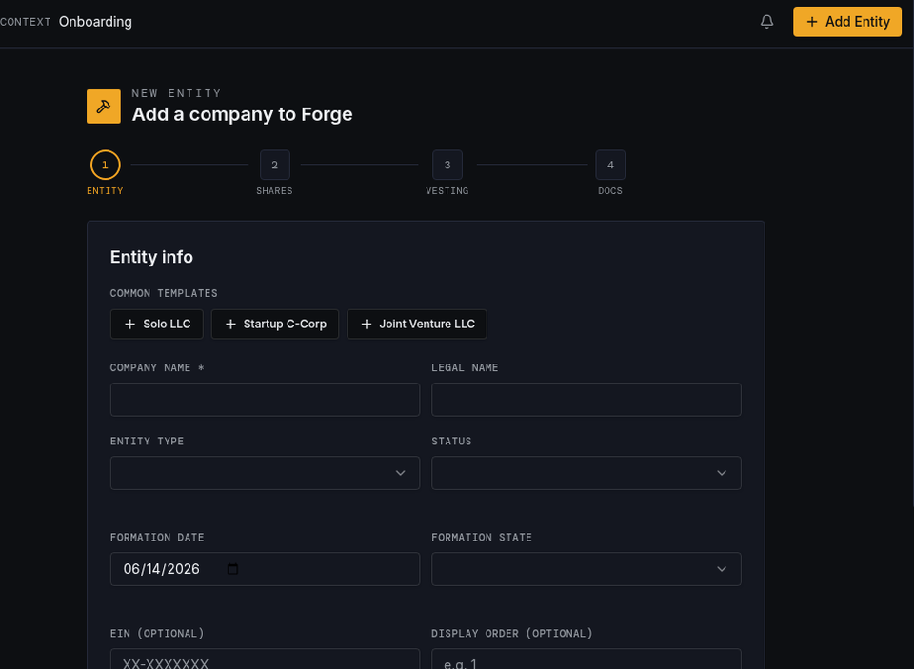Click the Forge hammer logo icon

(x=104, y=106)
